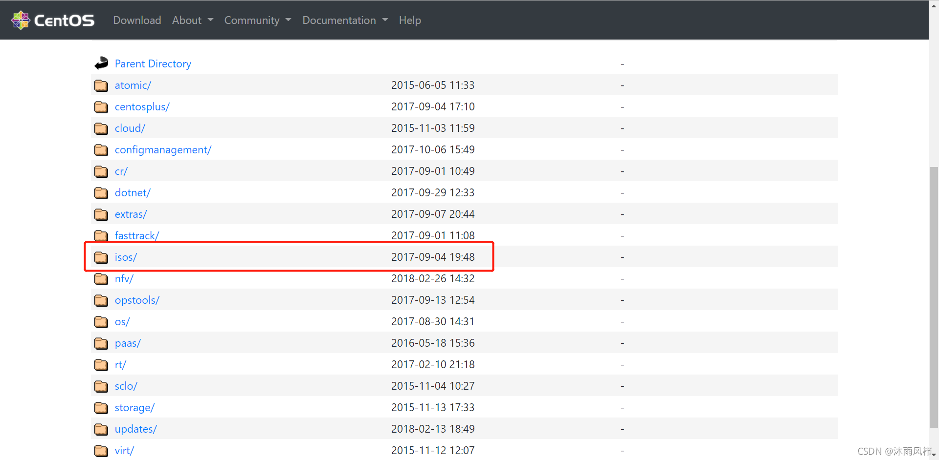The image size is (939, 460).
Task: Click the scrollbar up arrow
Action: [x=934, y=5]
